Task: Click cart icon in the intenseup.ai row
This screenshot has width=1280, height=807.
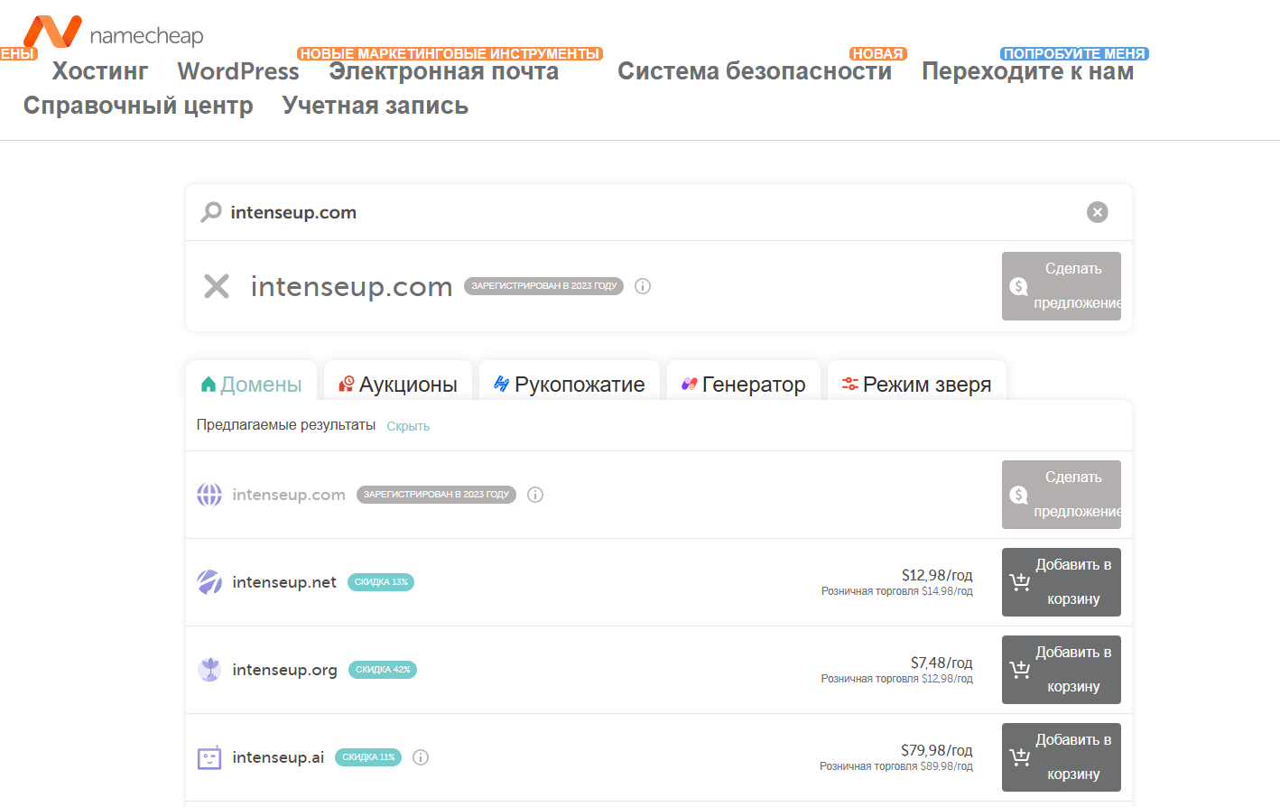Action: point(1020,757)
